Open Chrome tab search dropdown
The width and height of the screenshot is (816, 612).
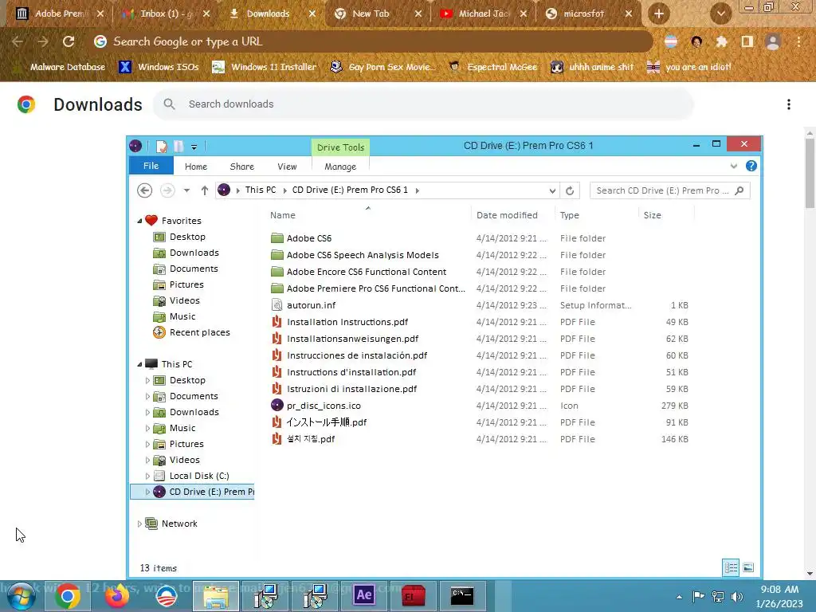[x=720, y=14]
